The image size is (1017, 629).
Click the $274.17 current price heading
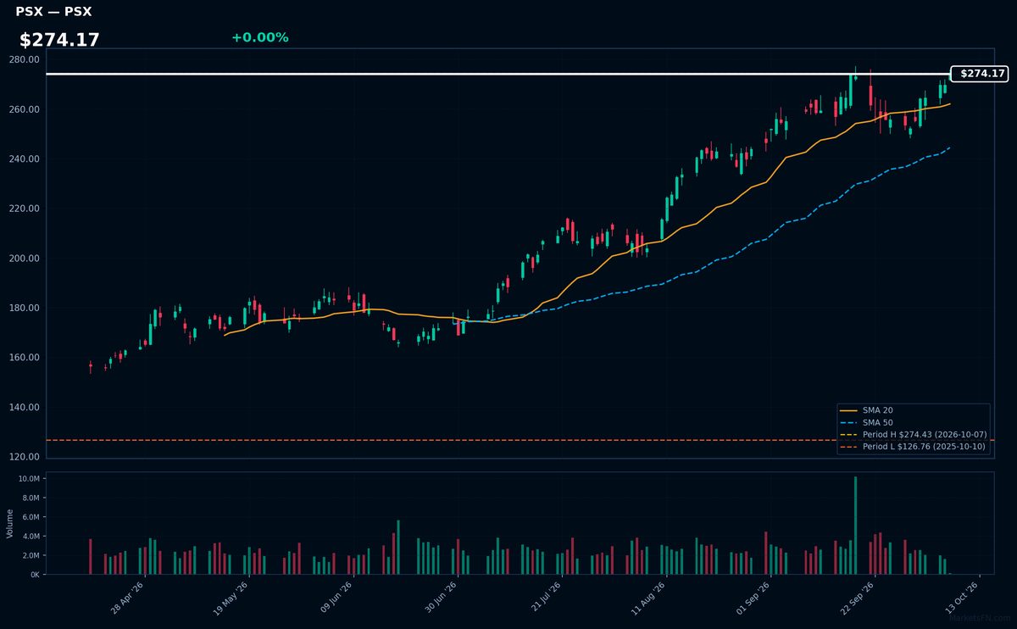tap(59, 40)
